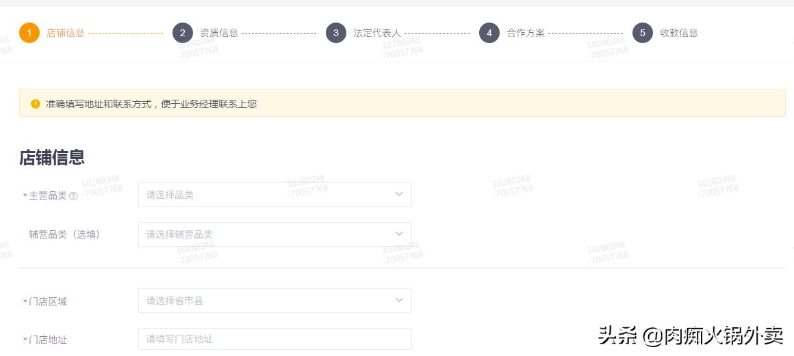Image resolution: width=794 pixels, height=356 pixels.
Task: Select the 店铺信息 step label
Action: point(66,33)
